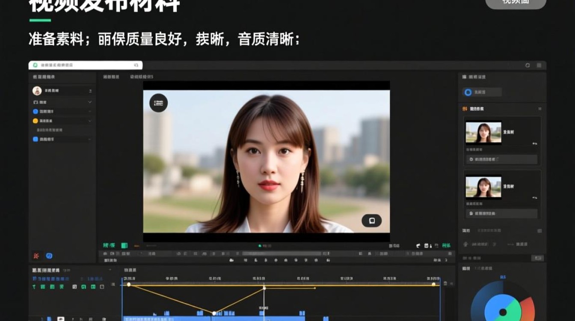
Task: Click the green dot indicator below preview center
Action: point(260,246)
